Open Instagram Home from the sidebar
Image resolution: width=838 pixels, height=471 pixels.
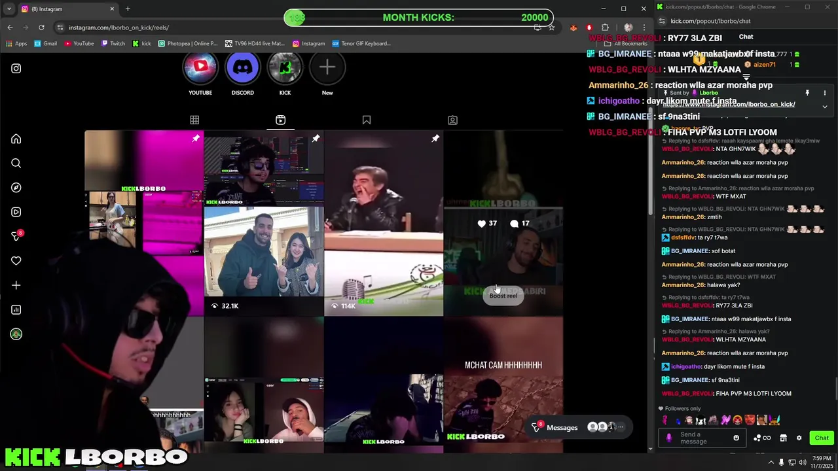16,139
